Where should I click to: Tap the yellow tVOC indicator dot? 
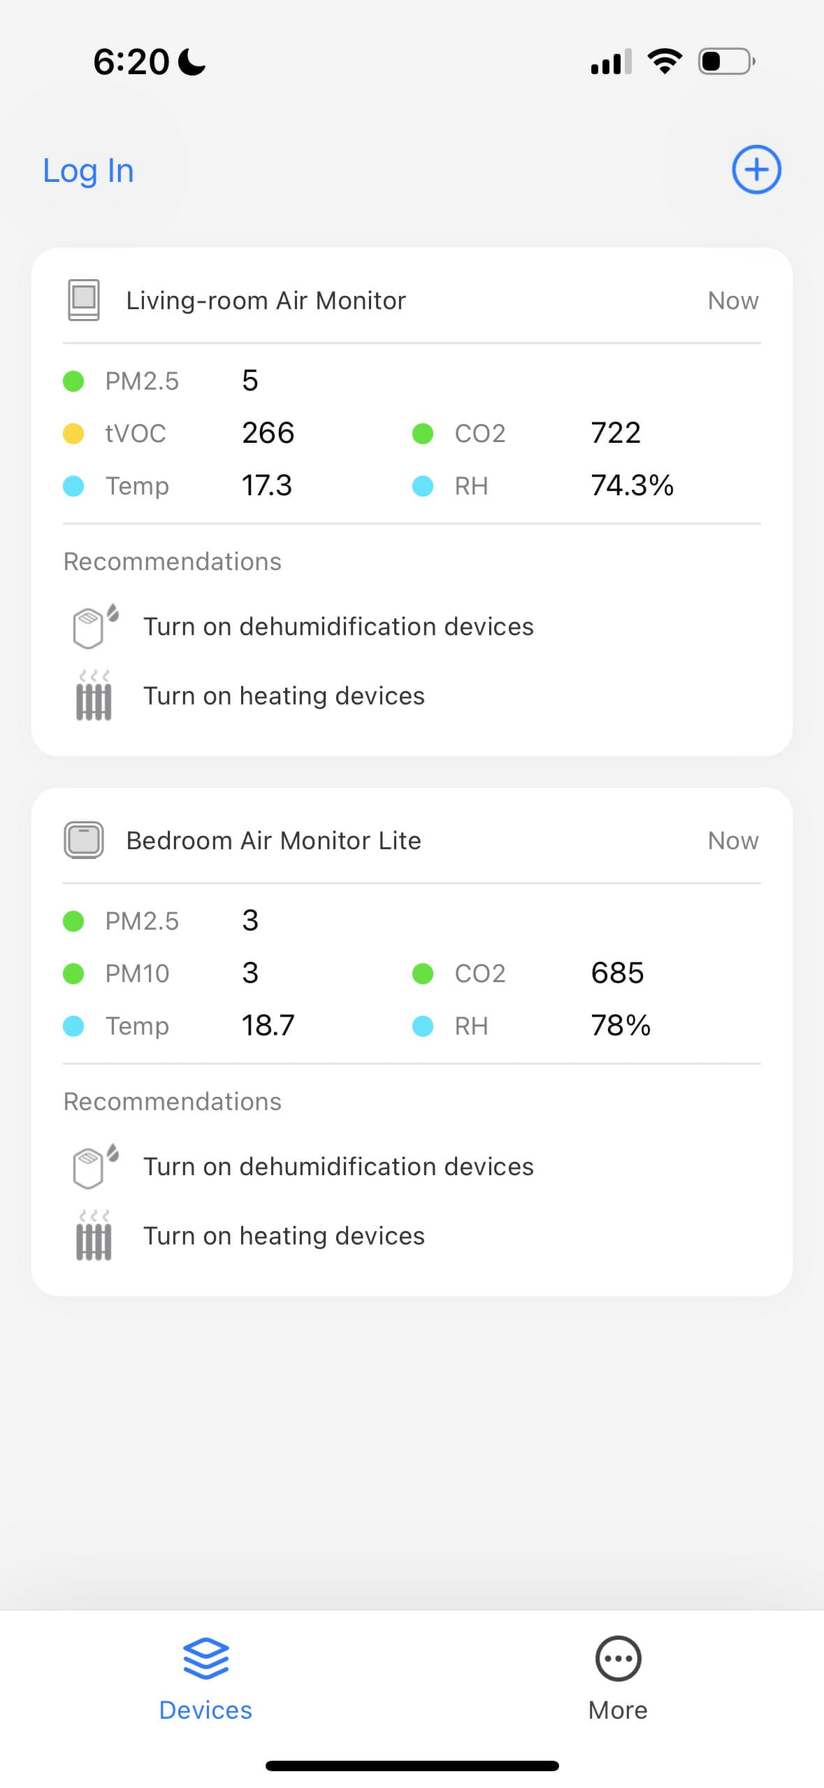click(x=73, y=433)
